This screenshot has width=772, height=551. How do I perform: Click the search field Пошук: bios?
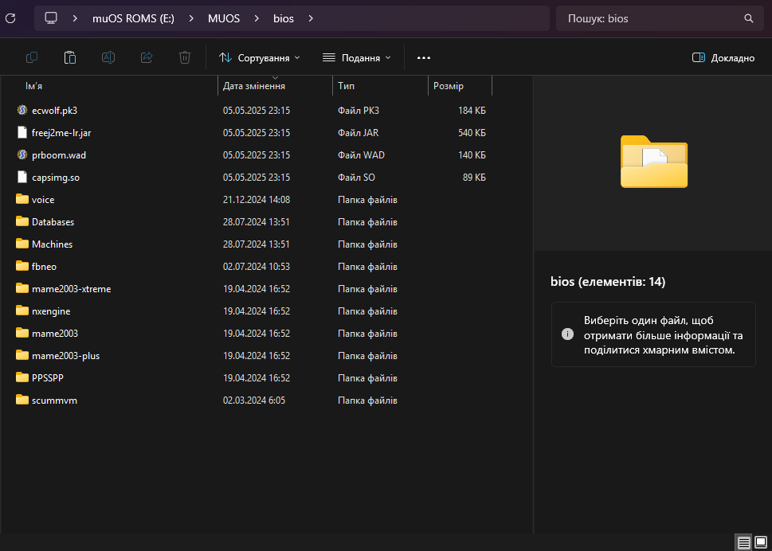pyautogui.click(x=660, y=18)
